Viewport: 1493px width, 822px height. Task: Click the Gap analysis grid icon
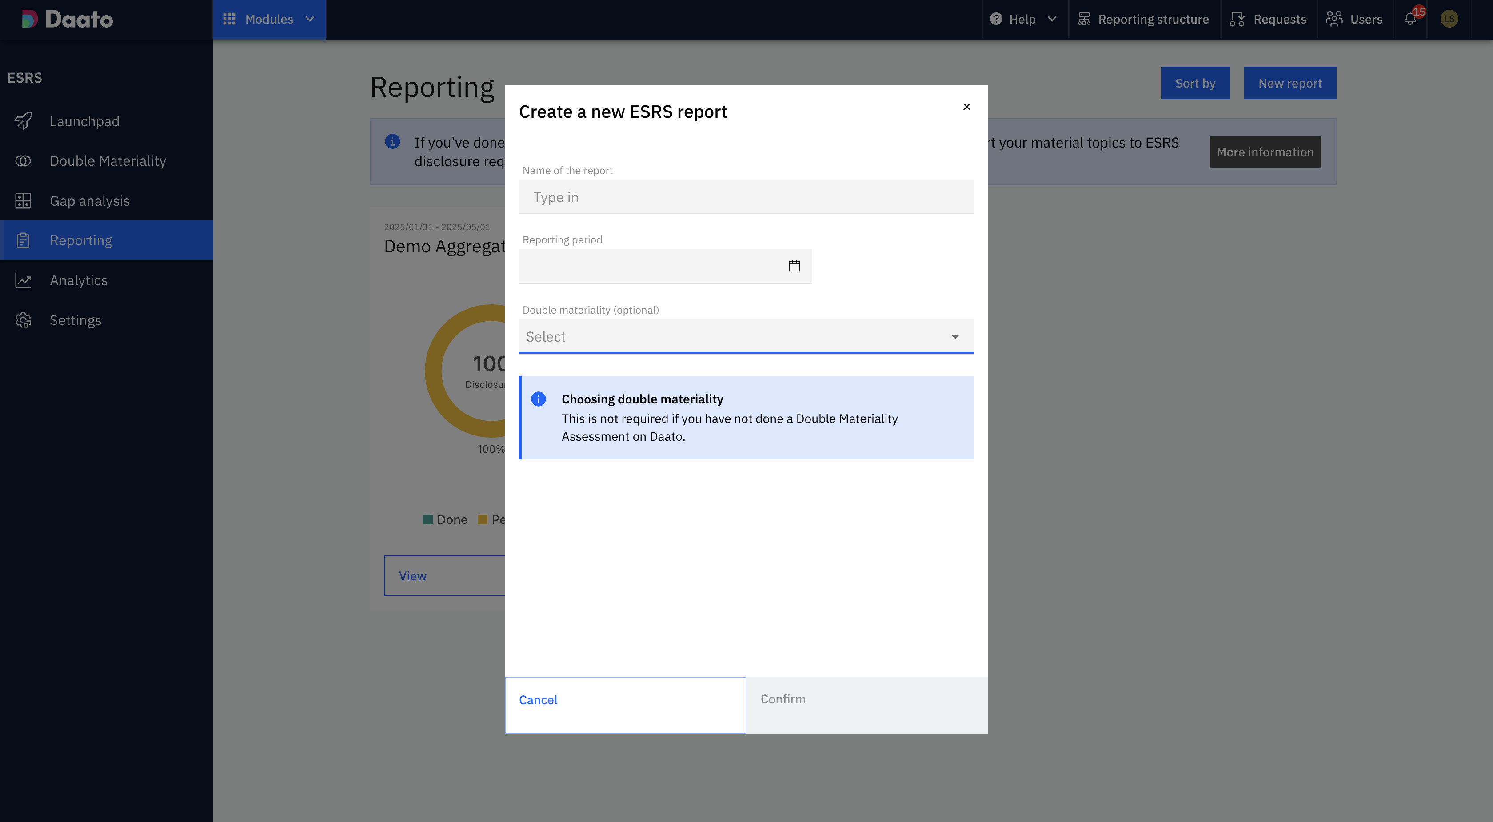click(23, 200)
